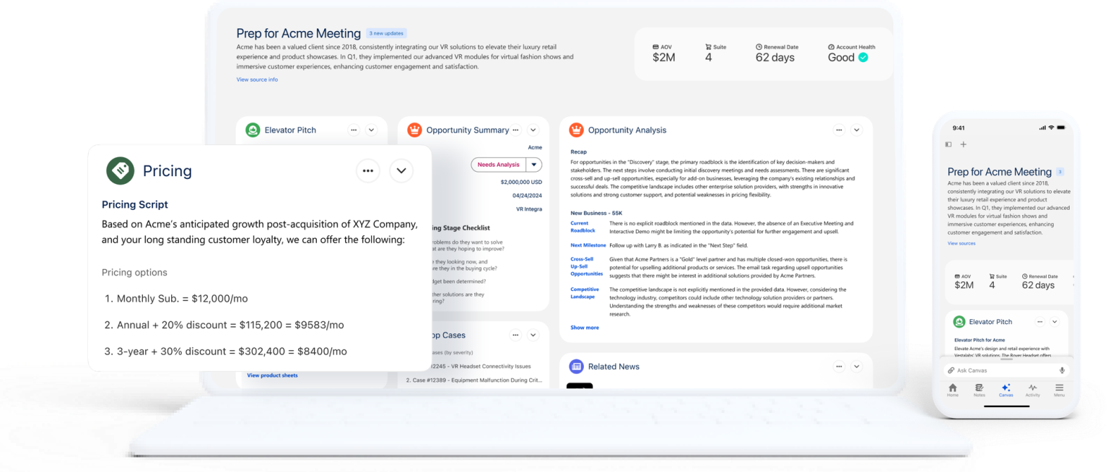Toggle the 3 new updates badge
Screen dimensions: 1108x472
(x=387, y=33)
